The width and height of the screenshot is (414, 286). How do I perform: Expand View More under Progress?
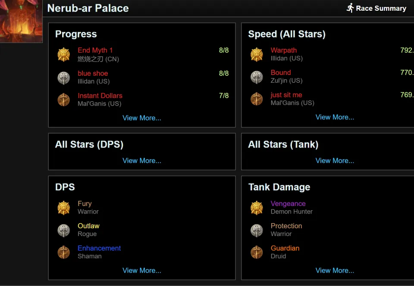pyautogui.click(x=142, y=118)
